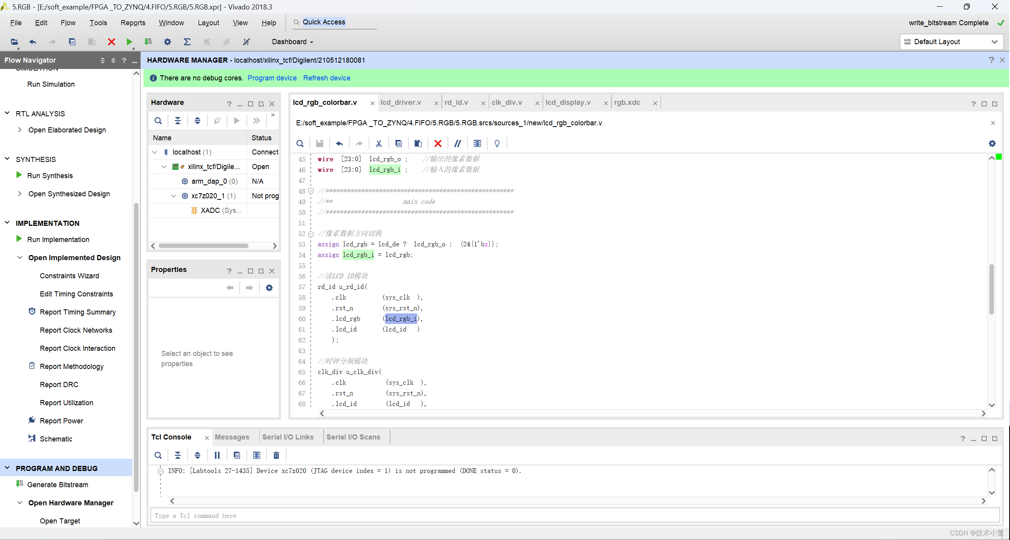Screen dimensions: 1010x540
Task: Expand Open Synthesized Design entry
Action: tap(20, 194)
